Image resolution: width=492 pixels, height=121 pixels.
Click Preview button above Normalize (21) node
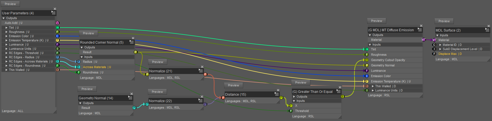[x=158, y=62]
